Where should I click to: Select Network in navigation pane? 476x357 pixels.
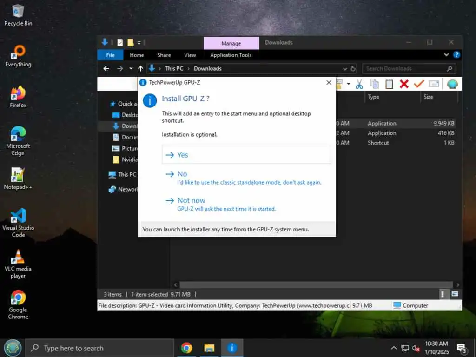[x=123, y=190]
